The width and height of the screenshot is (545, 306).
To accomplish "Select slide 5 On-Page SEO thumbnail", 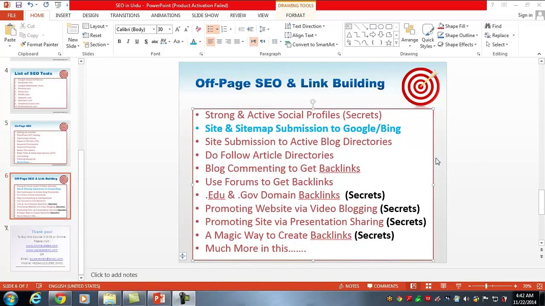I will coord(40,143).
